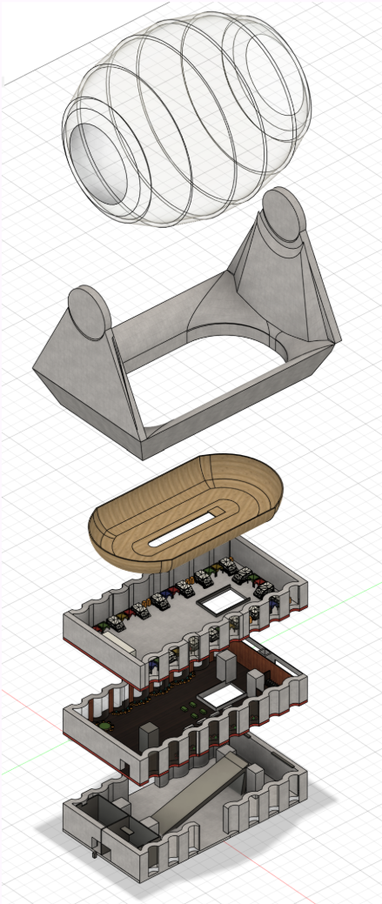Select the wooden oval tray component

184,513
